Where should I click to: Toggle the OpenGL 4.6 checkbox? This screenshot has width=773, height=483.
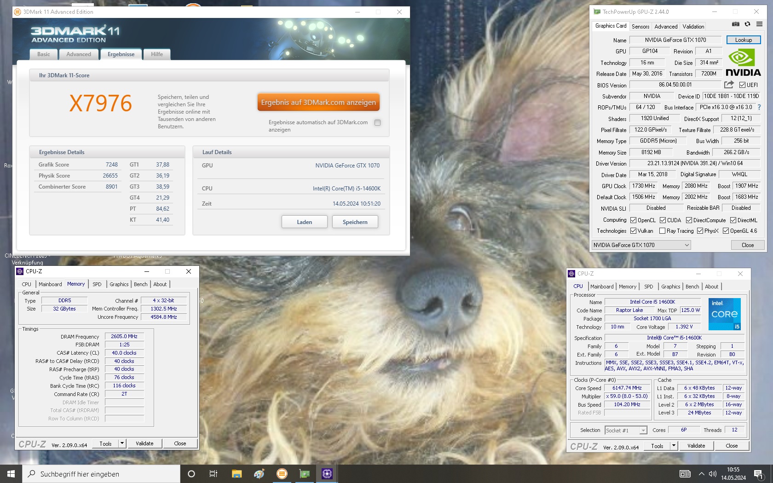pyautogui.click(x=726, y=231)
